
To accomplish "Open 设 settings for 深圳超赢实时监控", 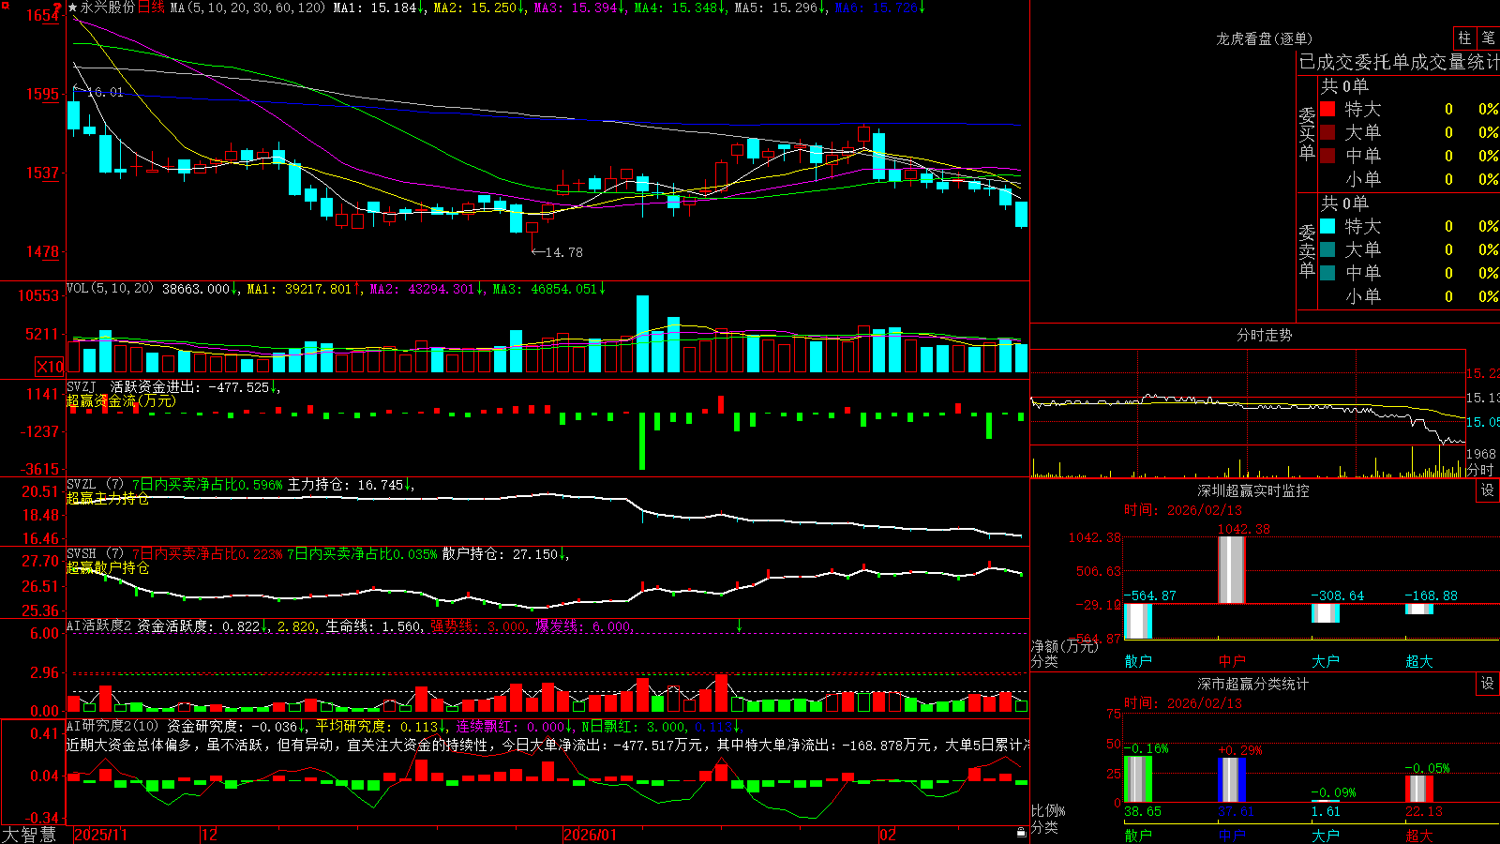I will 1488,490.
